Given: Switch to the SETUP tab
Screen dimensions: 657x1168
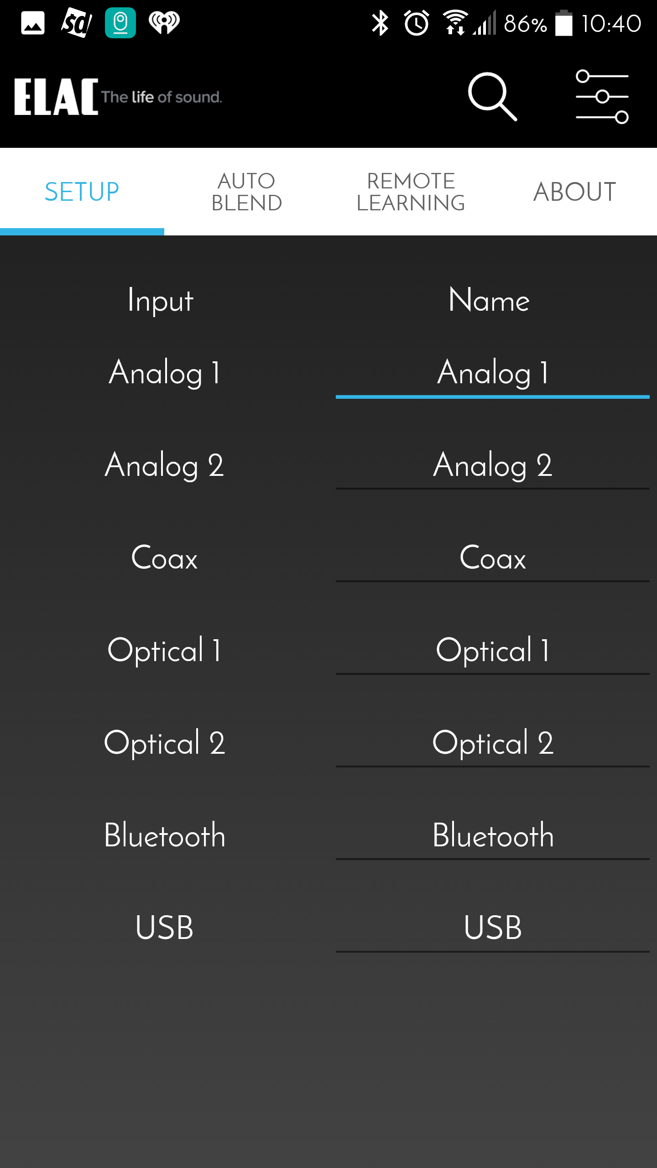Looking at the screenshot, I should click(82, 192).
